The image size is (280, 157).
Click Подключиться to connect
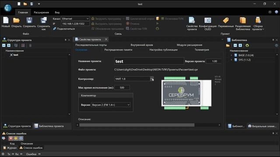coord(64,29)
